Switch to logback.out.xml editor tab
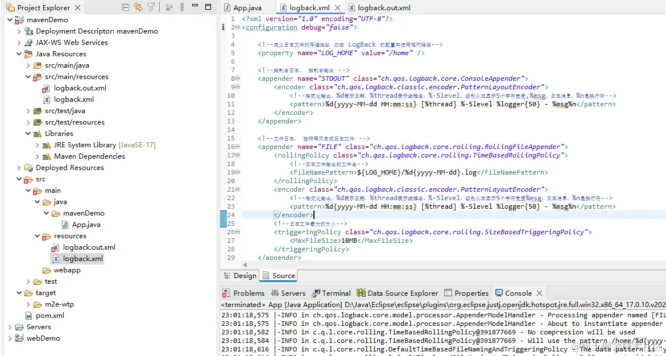The width and height of the screenshot is (666, 356). 384,7
